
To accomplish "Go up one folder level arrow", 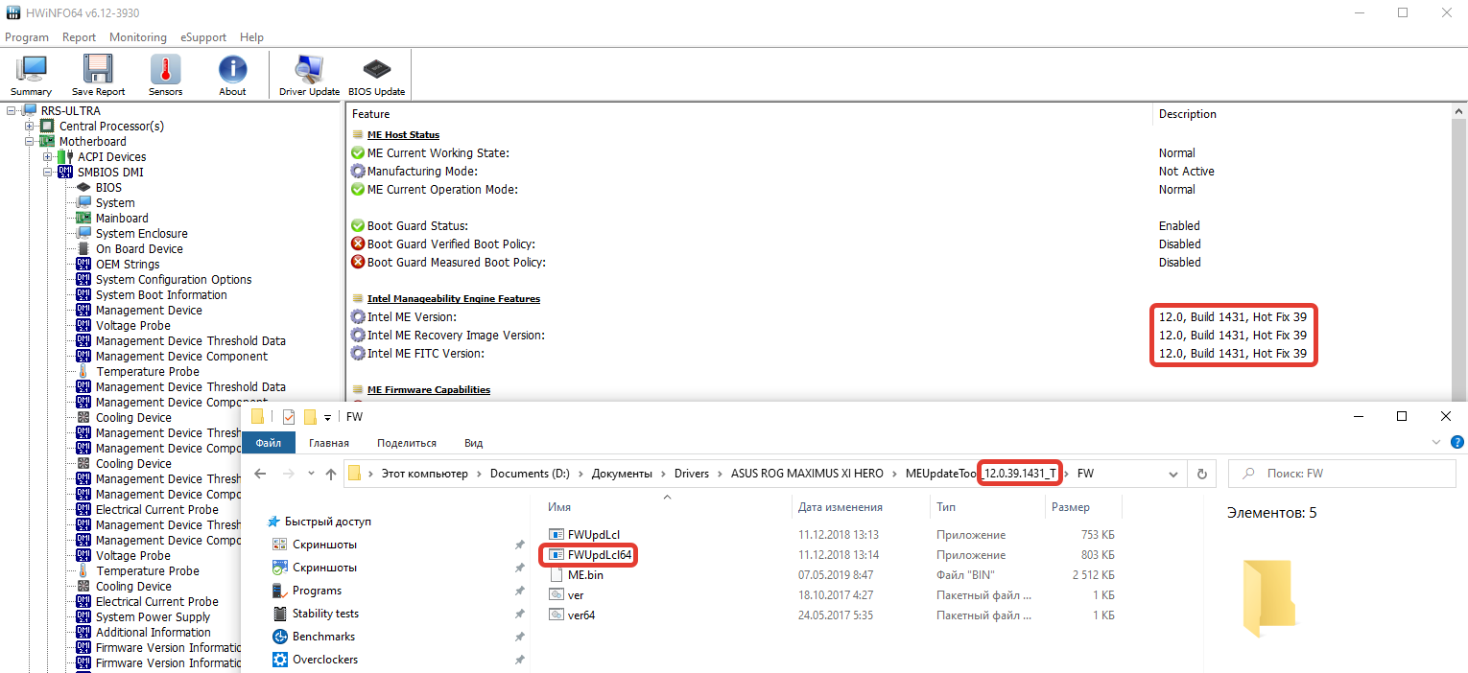I will pyautogui.click(x=331, y=474).
